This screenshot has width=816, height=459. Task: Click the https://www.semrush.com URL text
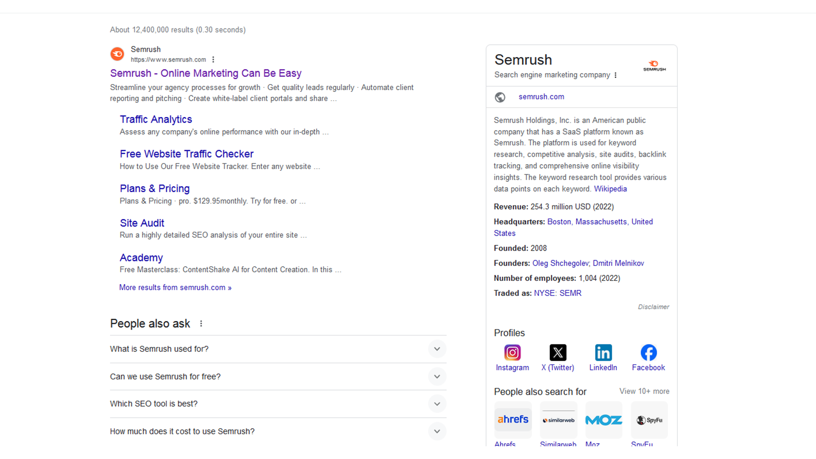[168, 60]
